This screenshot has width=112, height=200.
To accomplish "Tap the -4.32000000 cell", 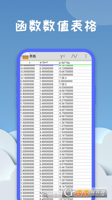I will (75, 158).
